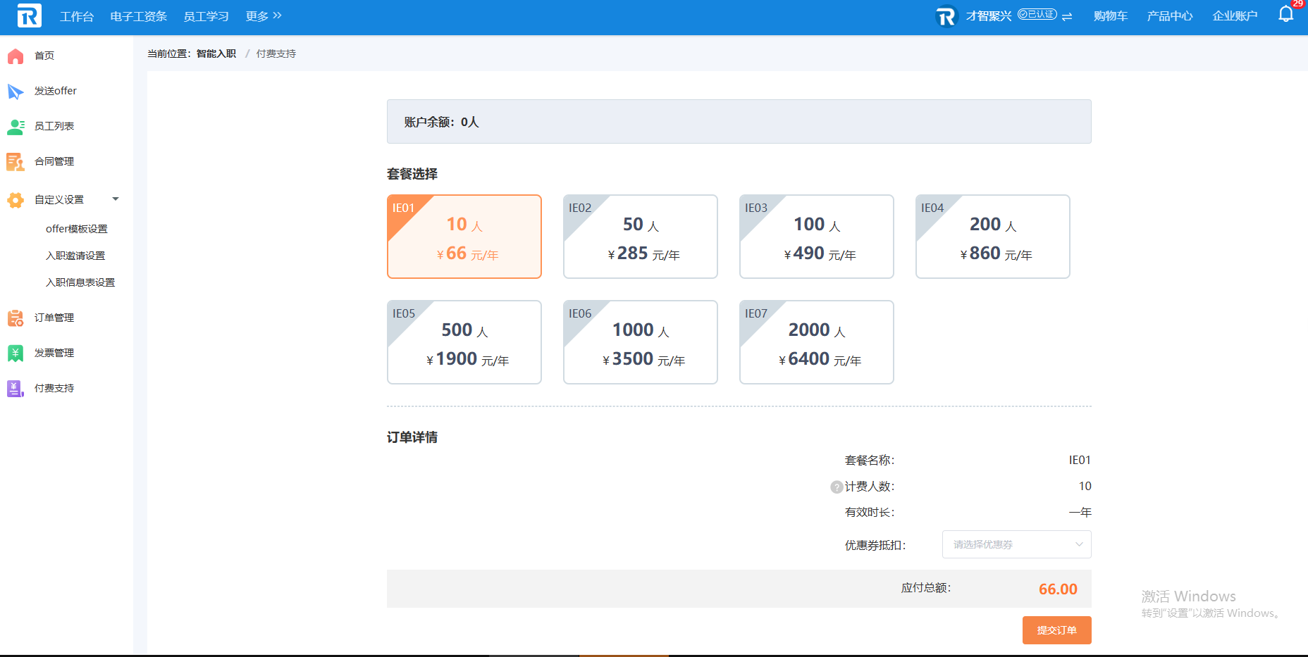Click 智能入职 breadcrumb link
This screenshot has width=1308, height=657.
[216, 54]
